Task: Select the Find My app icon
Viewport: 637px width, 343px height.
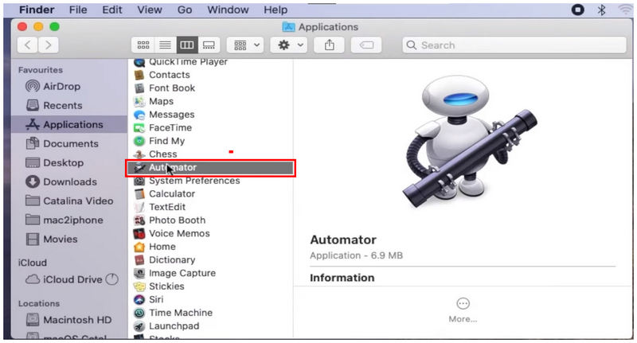Action: [139, 141]
